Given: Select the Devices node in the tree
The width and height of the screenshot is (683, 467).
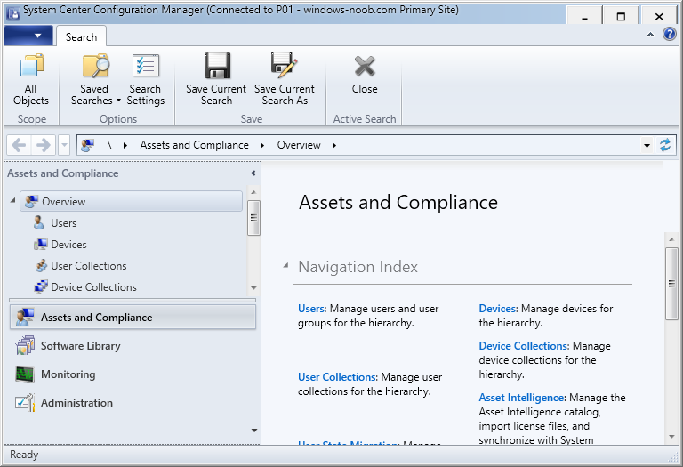Looking at the screenshot, I should (x=68, y=245).
